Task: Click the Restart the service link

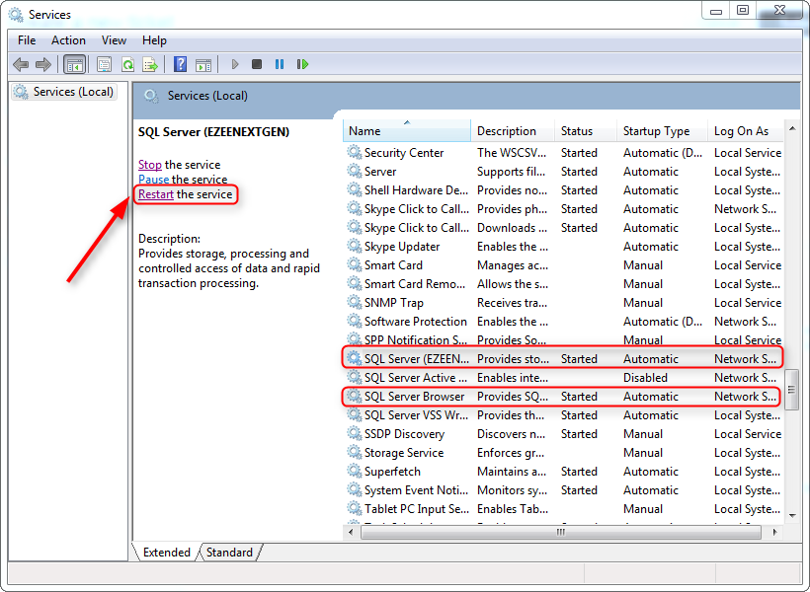Action: pyautogui.click(x=155, y=194)
